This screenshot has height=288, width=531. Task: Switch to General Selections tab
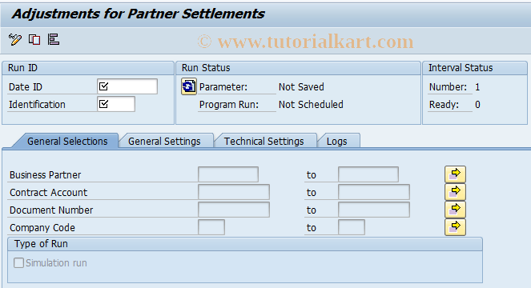67,141
